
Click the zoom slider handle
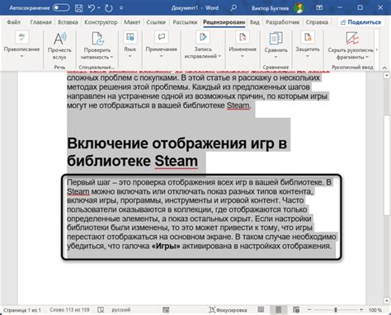click(x=336, y=310)
